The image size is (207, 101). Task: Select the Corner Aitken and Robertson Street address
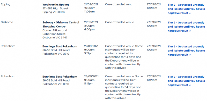tap(55, 32)
